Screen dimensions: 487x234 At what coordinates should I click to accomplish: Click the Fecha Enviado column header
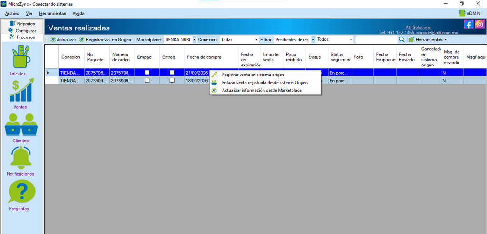pyautogui.click(x=408, y=57)
